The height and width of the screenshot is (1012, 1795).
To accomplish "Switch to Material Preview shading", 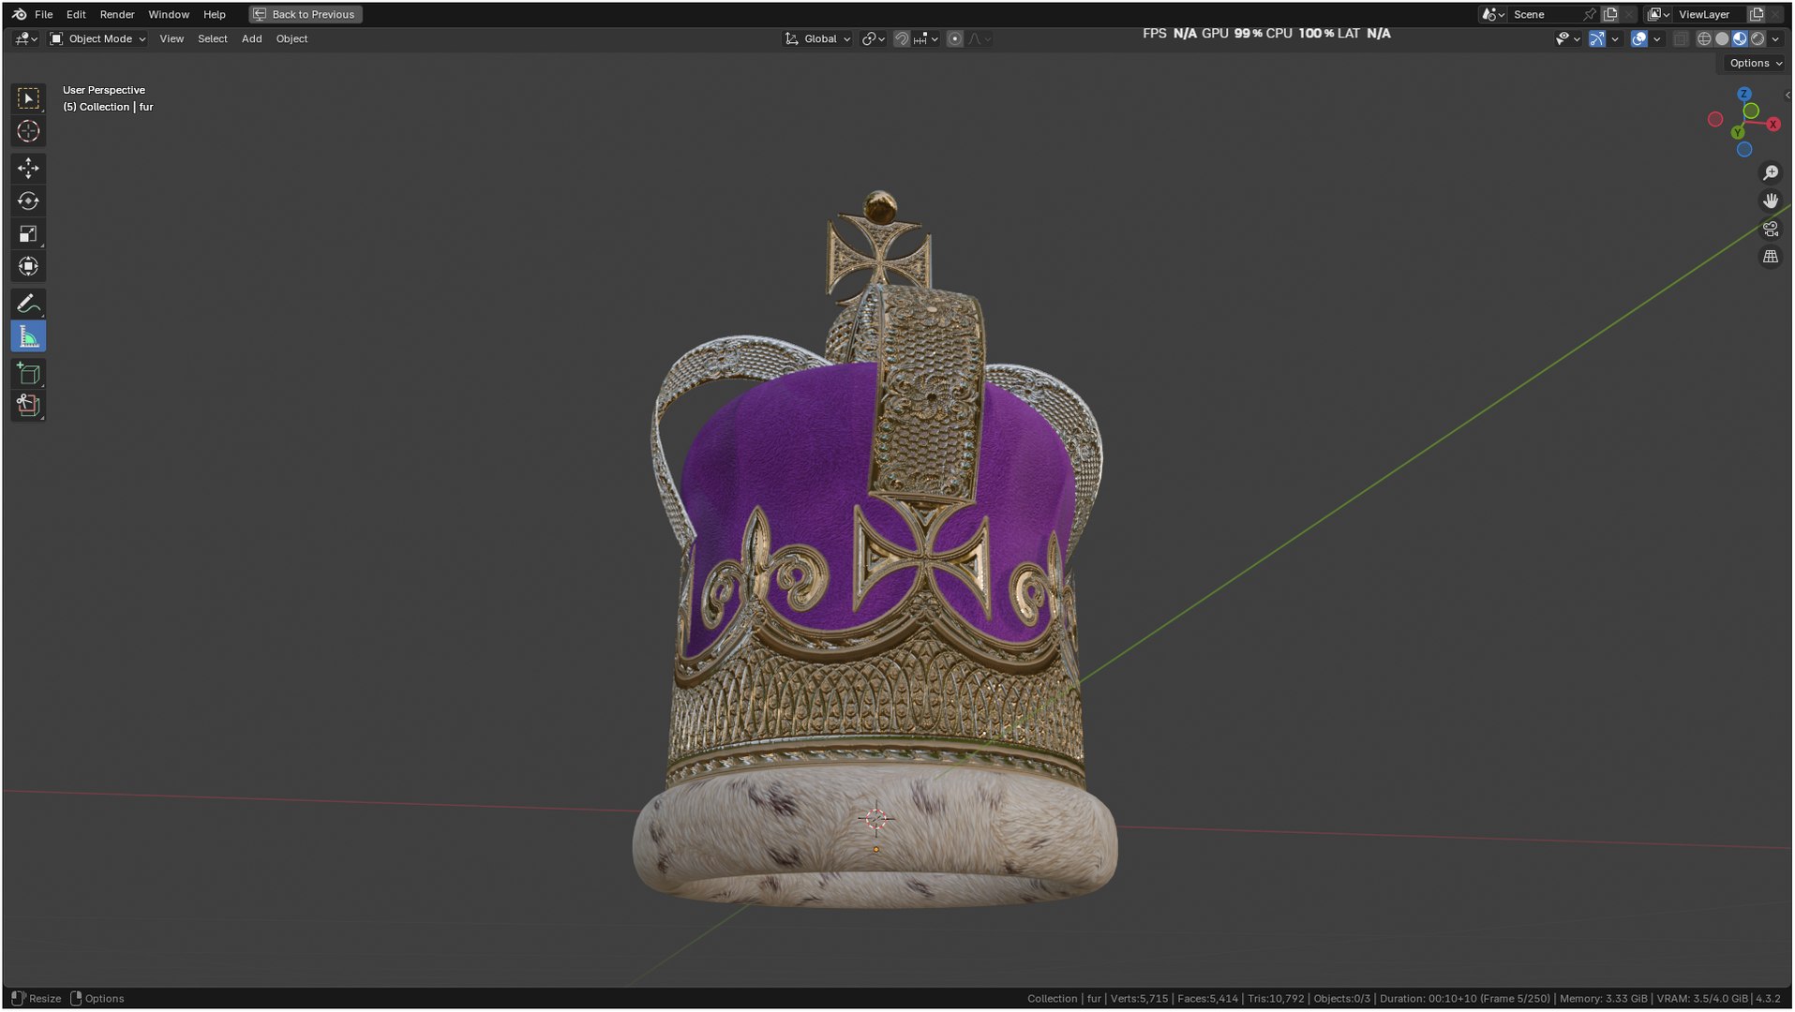I will (1740, 38).
